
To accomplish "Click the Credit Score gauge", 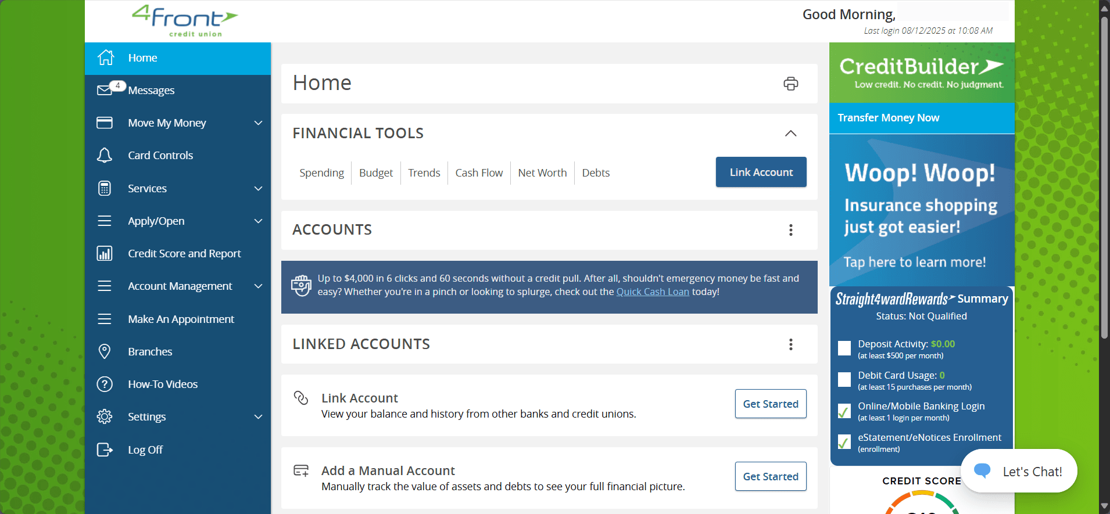I will coord(922,503).
